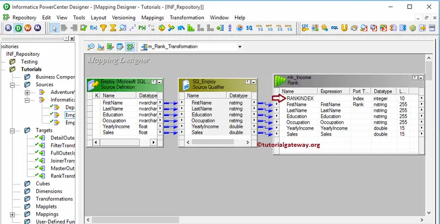Expand the Mappings folder node

pos(12,214)
